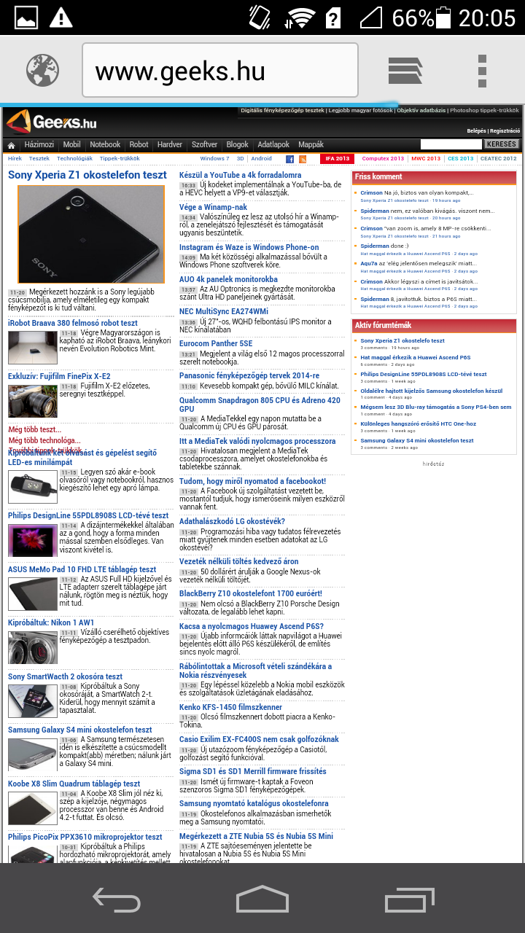This screenshot has height=933, width=525.
Task: Click the Samsung Galaxy S4 mini thumbnail
Action: (33, 754)
